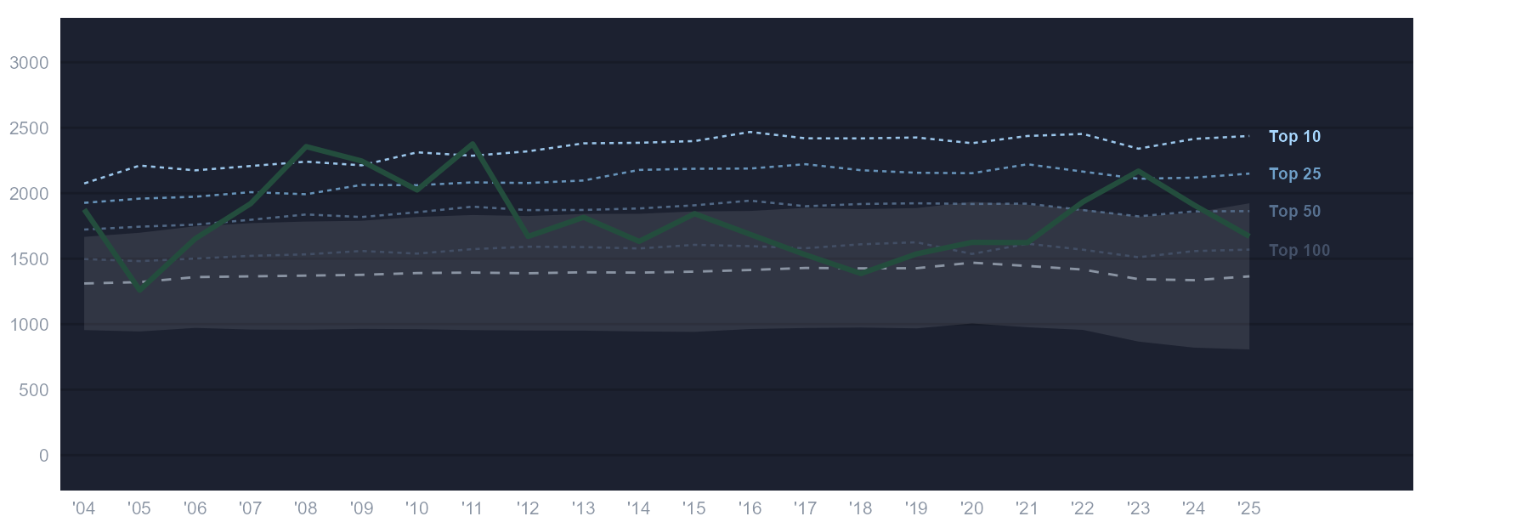
Task: Click the 500 y-axis value
Action: click(x=34, y=390)
